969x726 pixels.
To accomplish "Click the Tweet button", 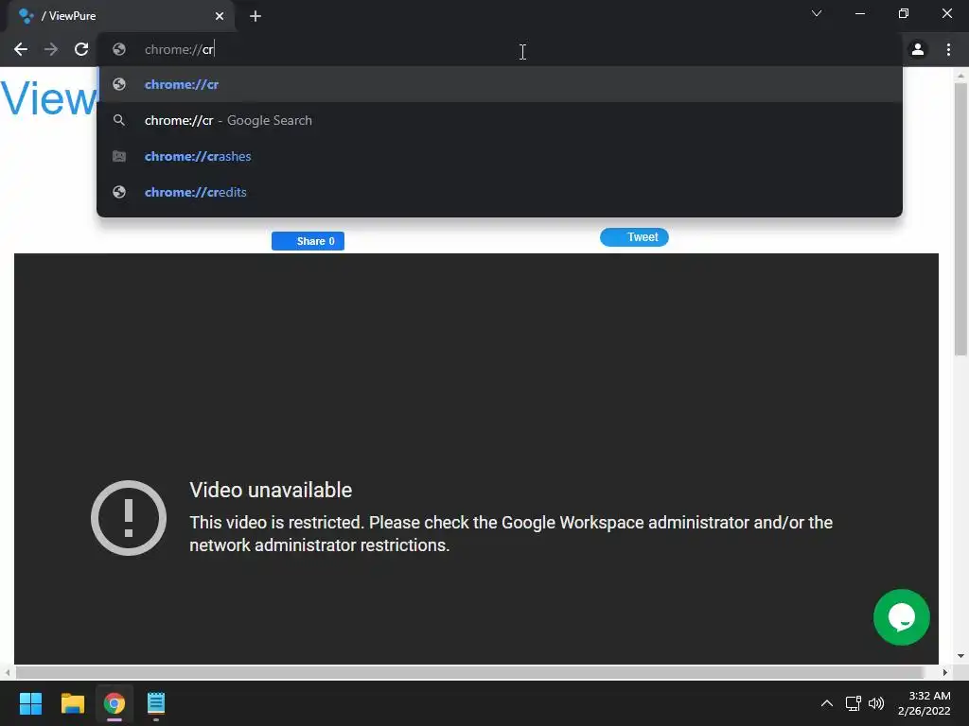I will [634, 237].
